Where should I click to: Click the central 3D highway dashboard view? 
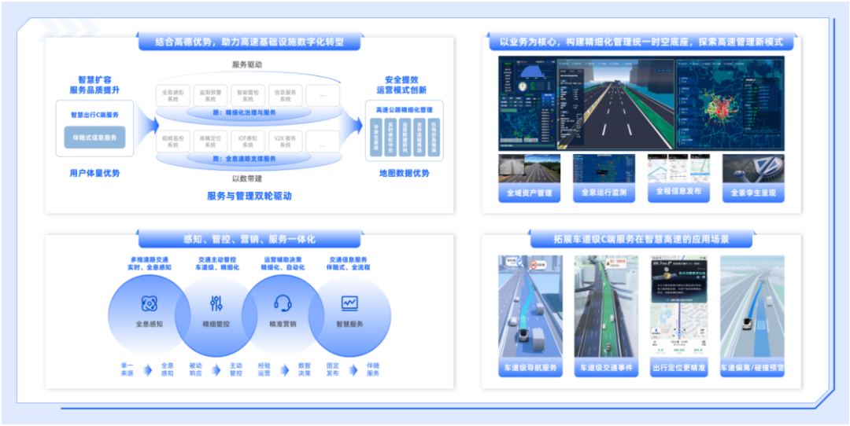click(615, 102)
